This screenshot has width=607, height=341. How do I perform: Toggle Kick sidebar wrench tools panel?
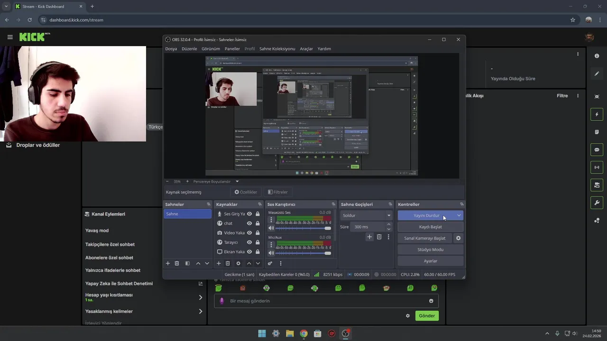(x=597, y=203)
